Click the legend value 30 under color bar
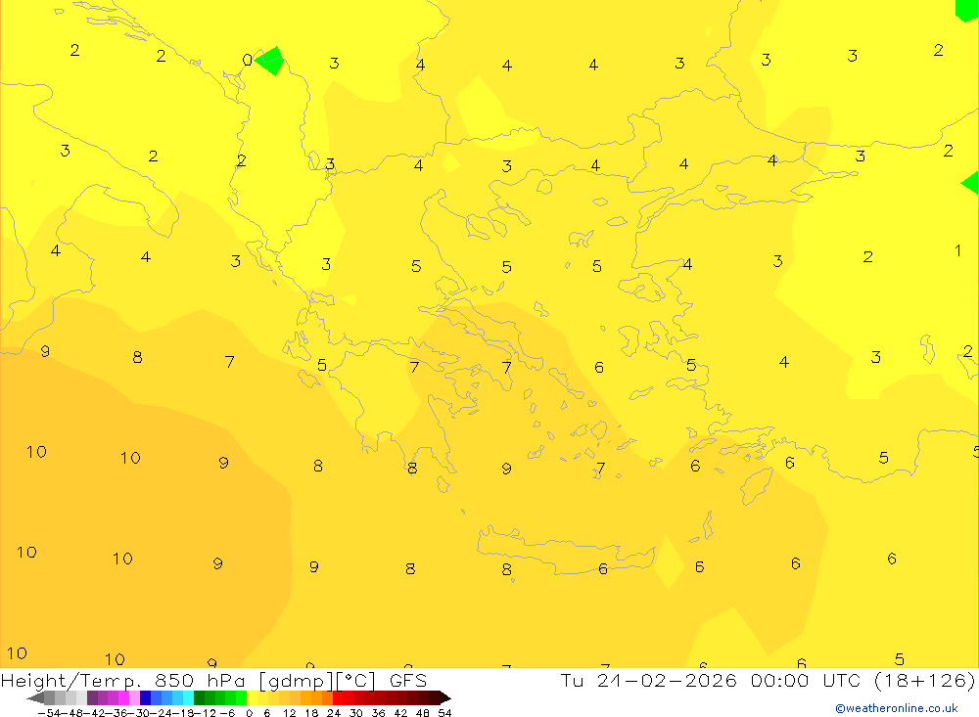Viewport: 979px width, 717px height. click(x=356, y=713)
